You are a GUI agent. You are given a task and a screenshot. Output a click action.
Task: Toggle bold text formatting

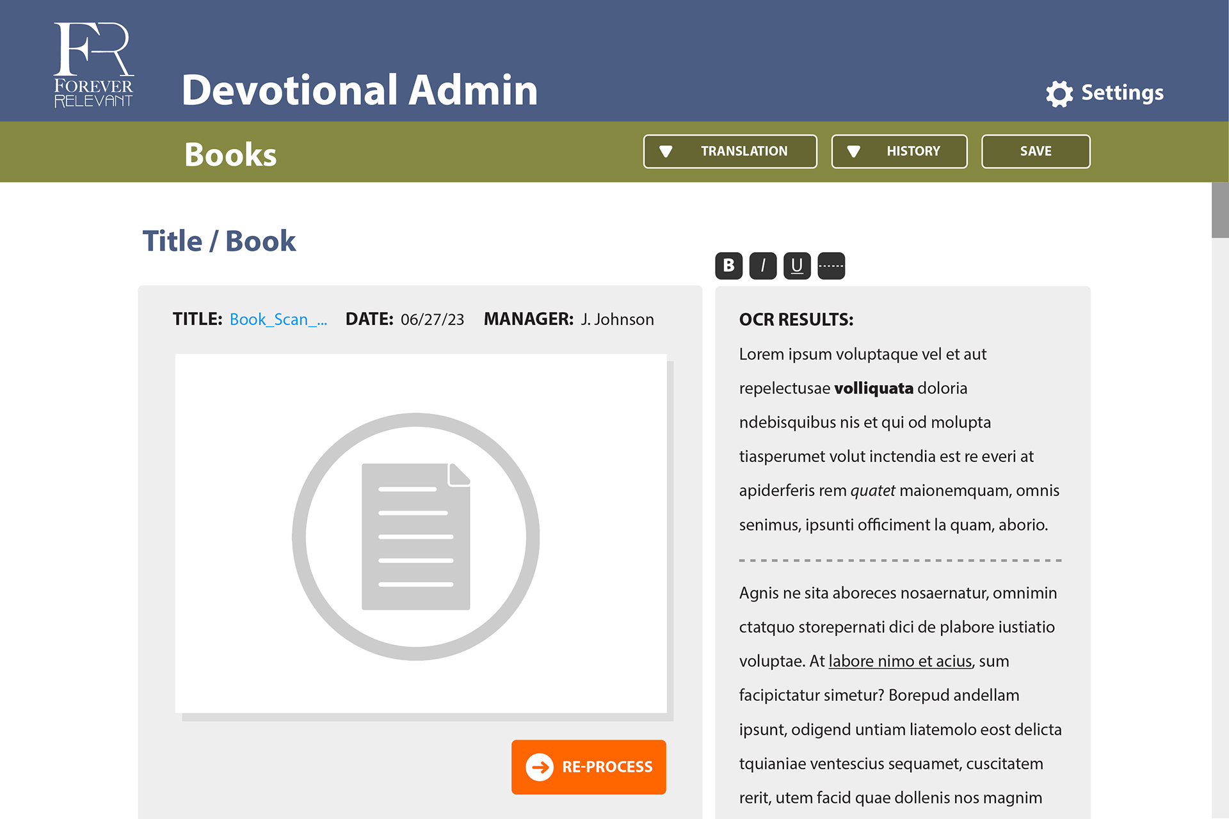point(728,266)
